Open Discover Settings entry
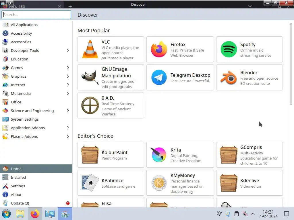 [x=36, y=186]
